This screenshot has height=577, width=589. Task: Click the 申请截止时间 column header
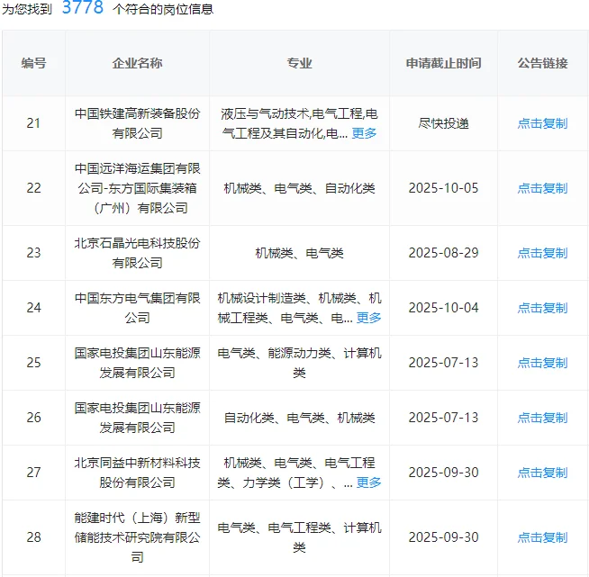point(444,63)
